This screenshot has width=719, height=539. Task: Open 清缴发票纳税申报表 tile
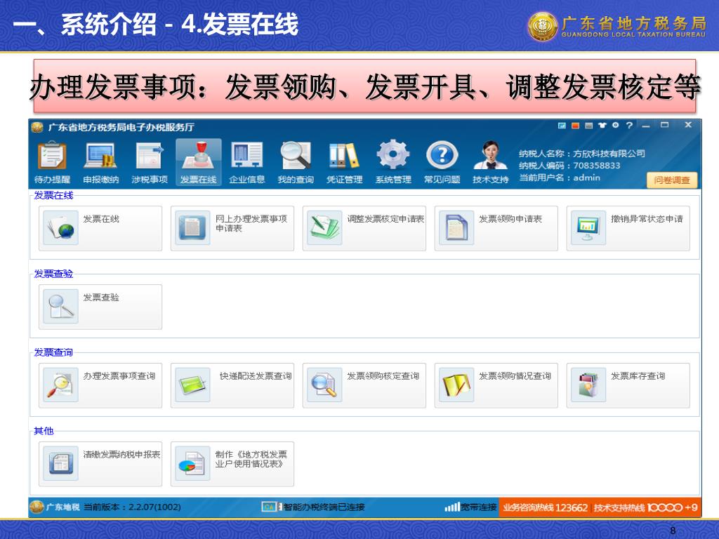coord(100,464)
